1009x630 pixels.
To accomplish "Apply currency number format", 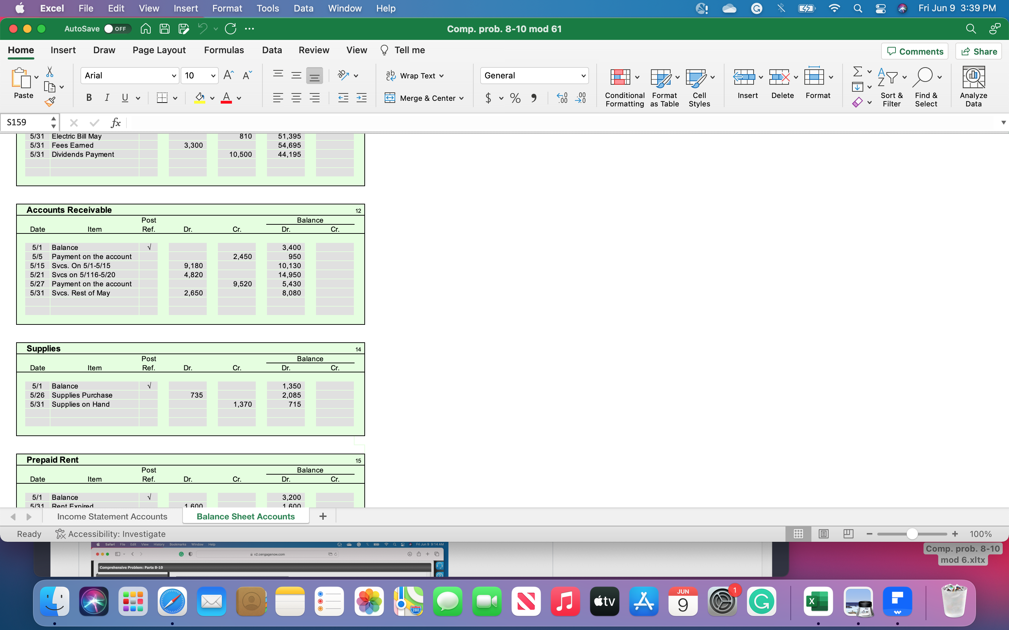I will pos(488,98).
